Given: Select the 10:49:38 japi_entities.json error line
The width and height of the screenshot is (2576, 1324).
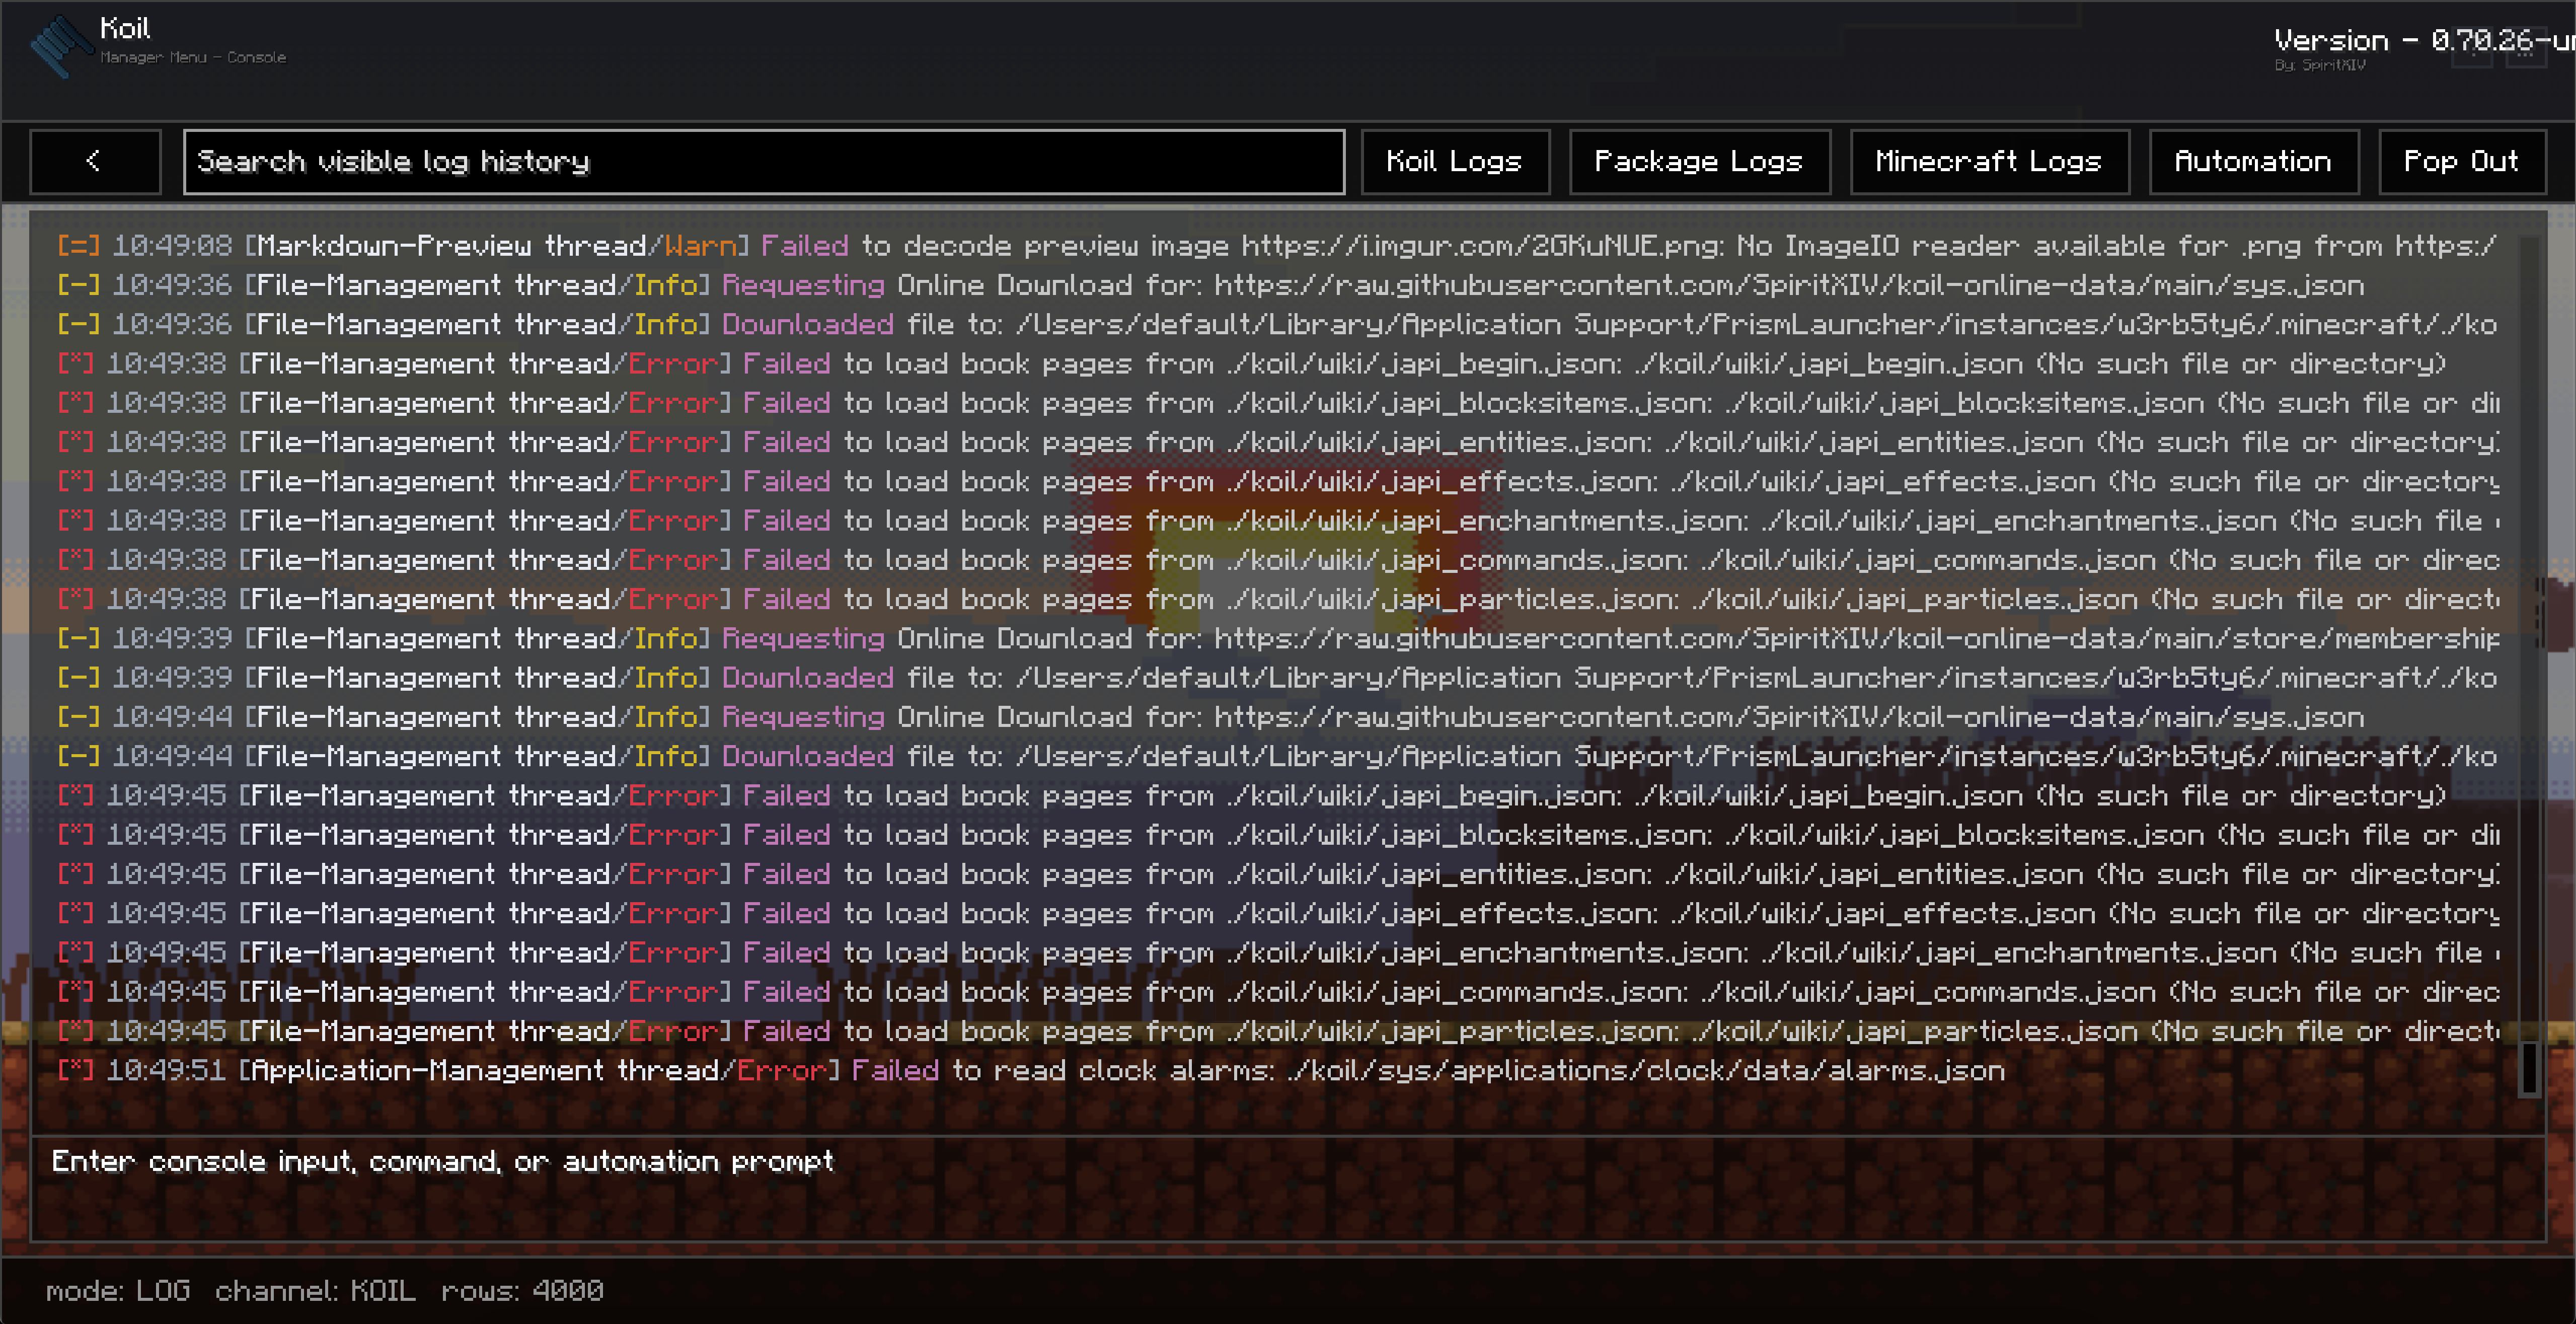Looking at the screenshot, I should 1277,442.
